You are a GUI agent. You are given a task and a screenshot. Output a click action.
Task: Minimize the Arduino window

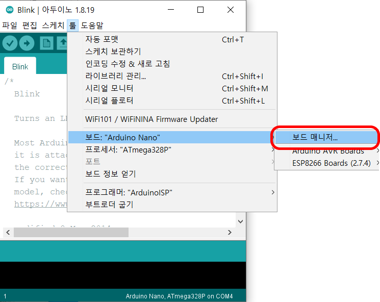(171, 10)
